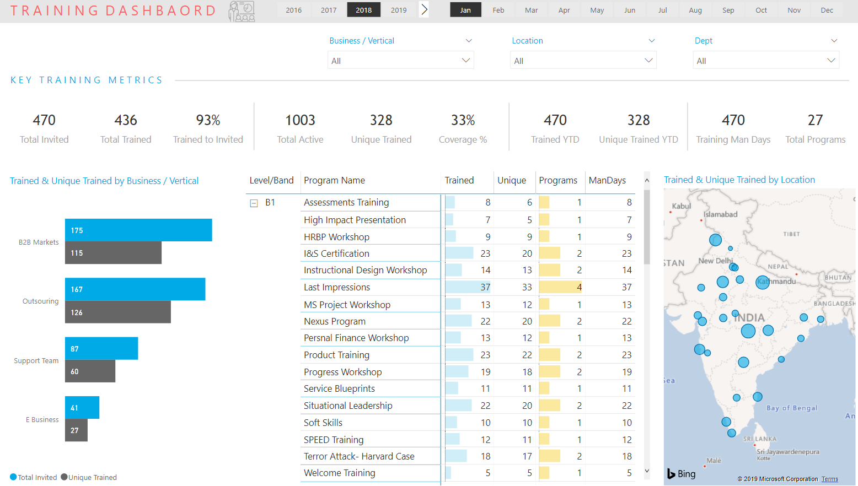
Task: Toggle the Dec month filter
Action: point(827,10)
